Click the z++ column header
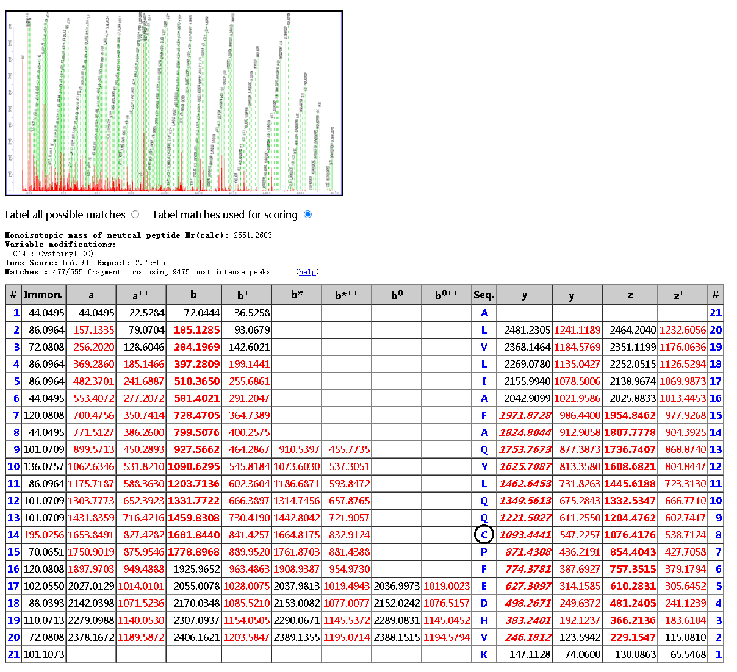The image size is (737, 672). click(682, 295)
